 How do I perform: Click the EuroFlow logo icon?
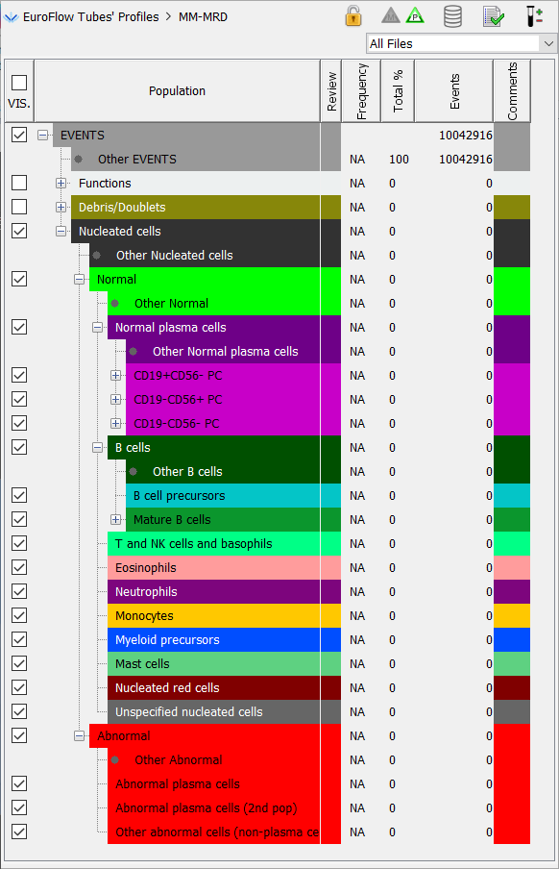12,17
